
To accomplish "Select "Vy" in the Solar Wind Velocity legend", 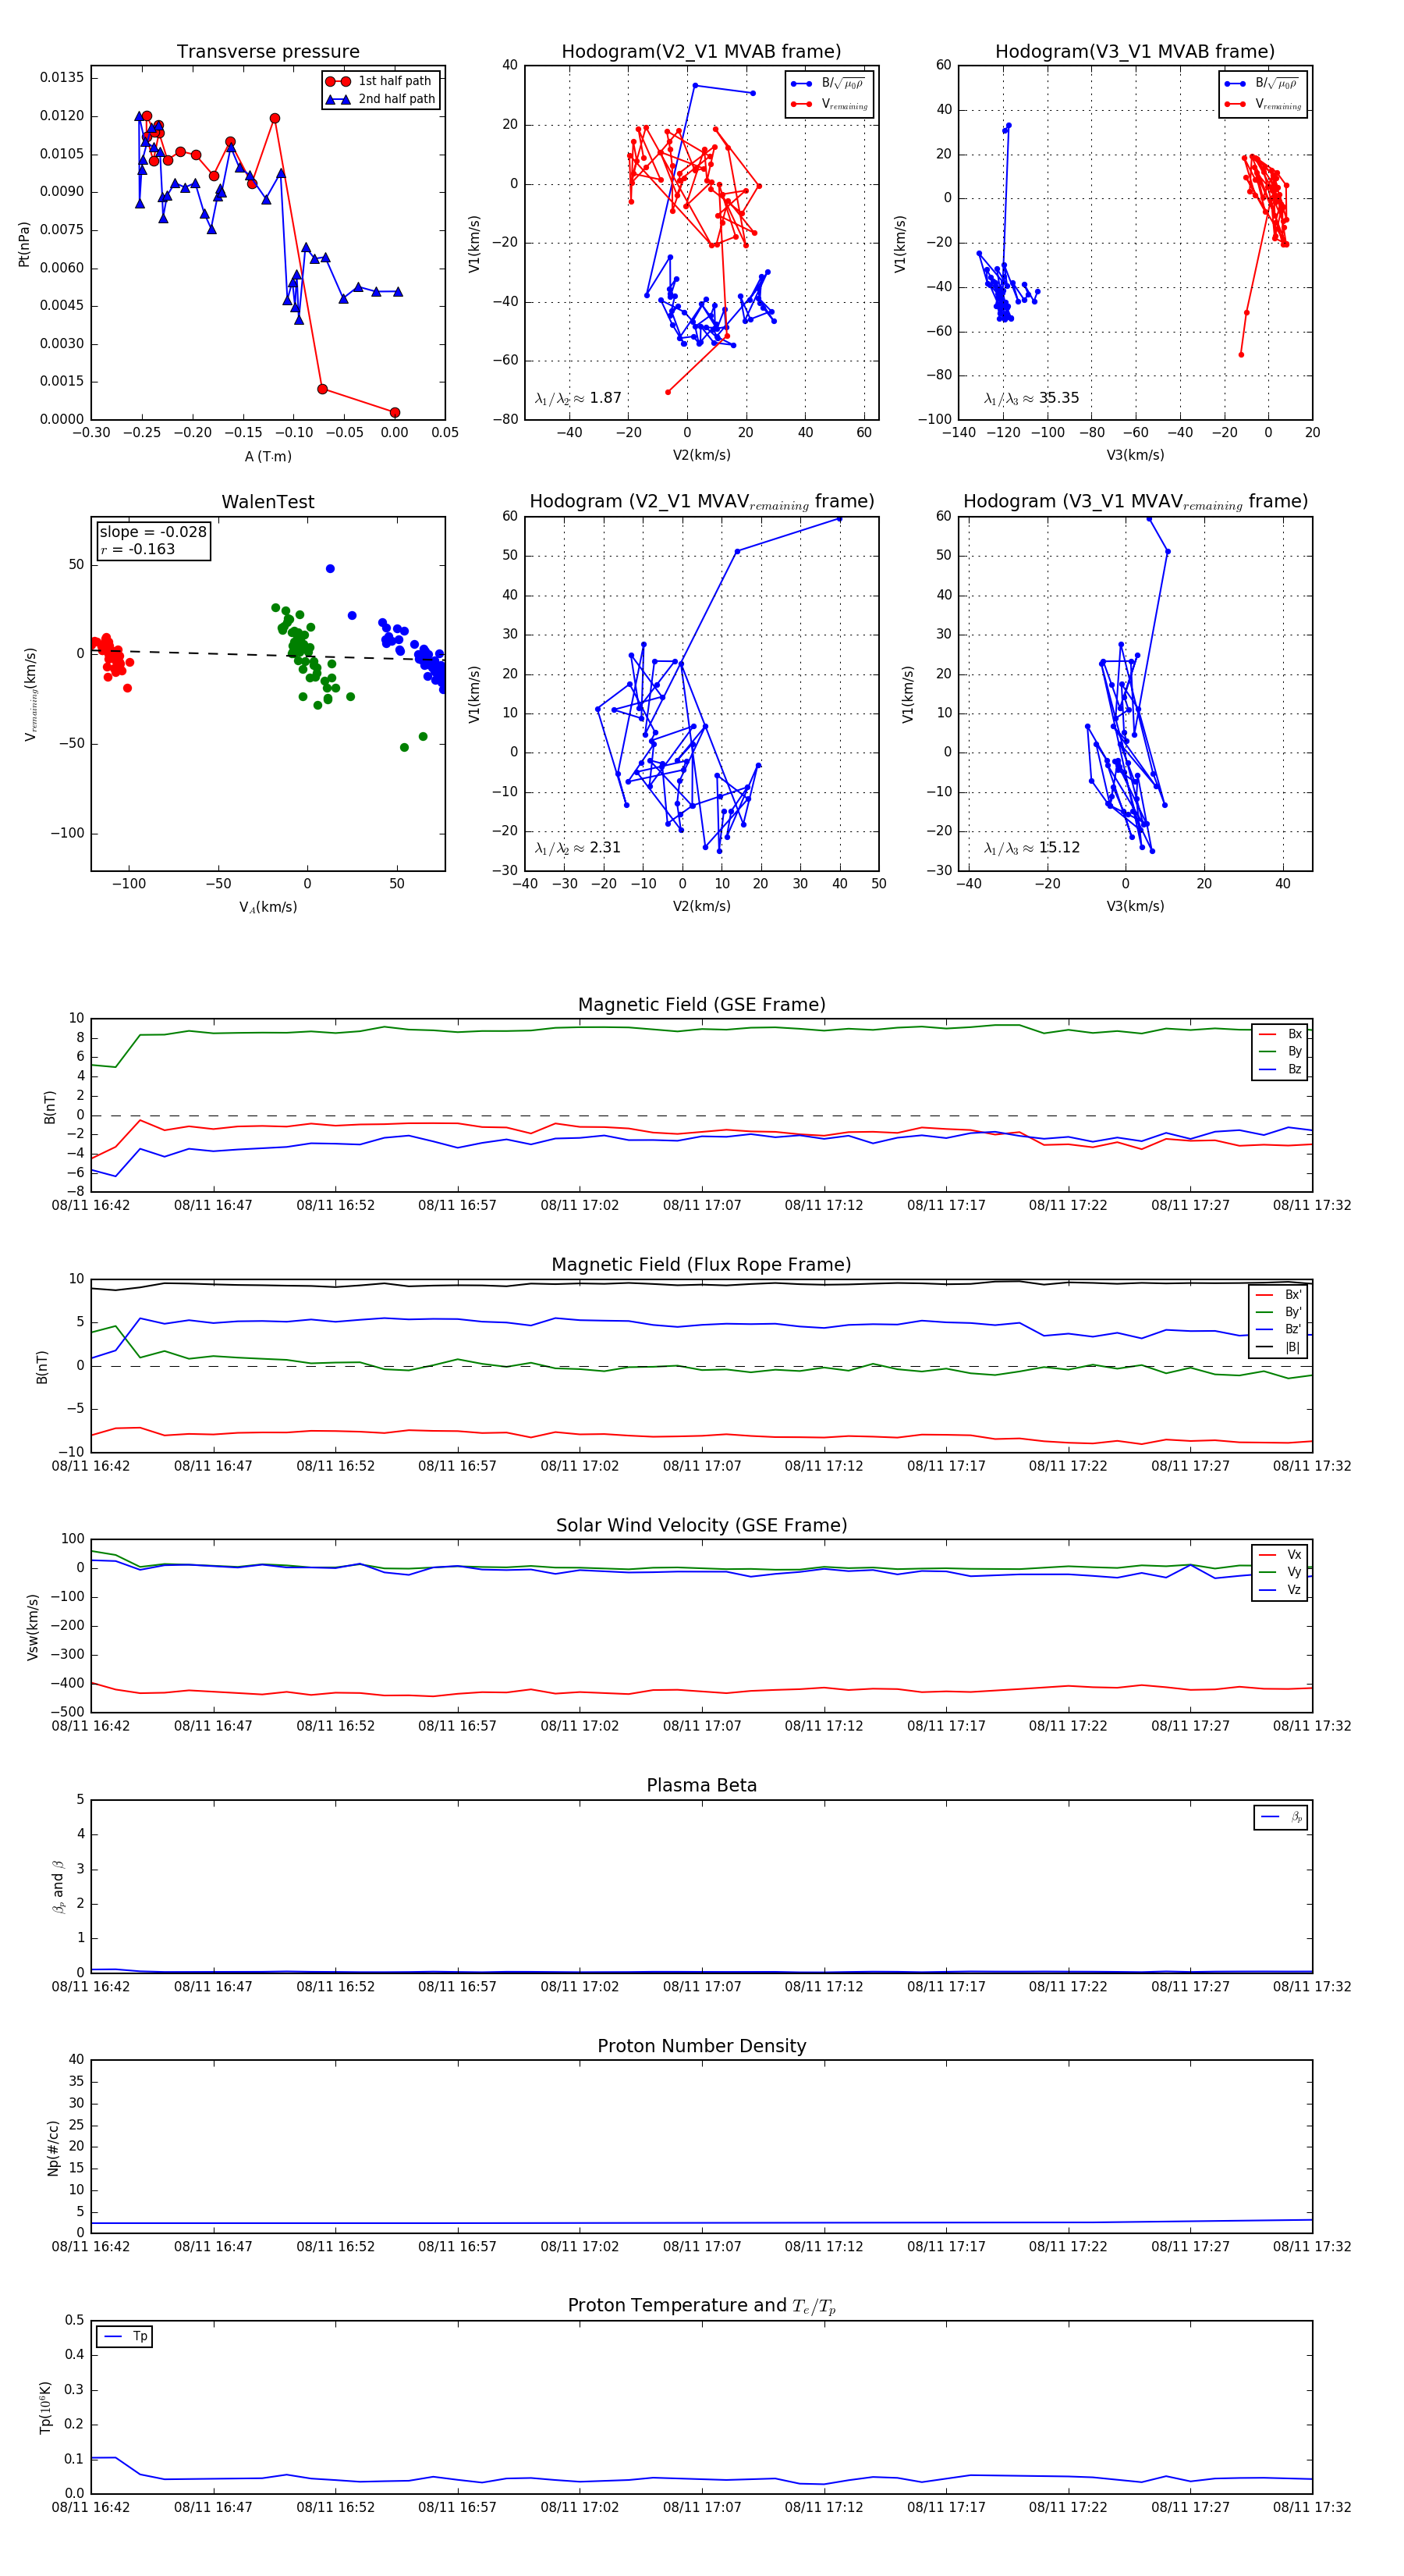I will click(x=1281, y=1572).
